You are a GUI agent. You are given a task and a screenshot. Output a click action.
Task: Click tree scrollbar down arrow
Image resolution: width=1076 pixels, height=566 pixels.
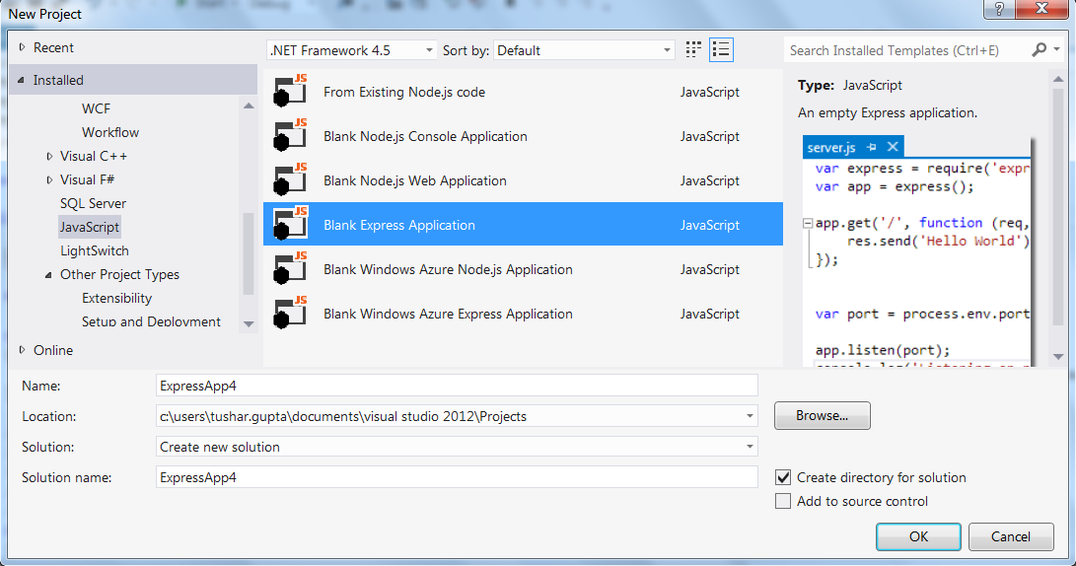pos(249,323)
